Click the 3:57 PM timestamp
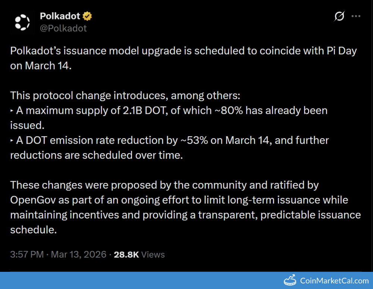 (27, 255)
